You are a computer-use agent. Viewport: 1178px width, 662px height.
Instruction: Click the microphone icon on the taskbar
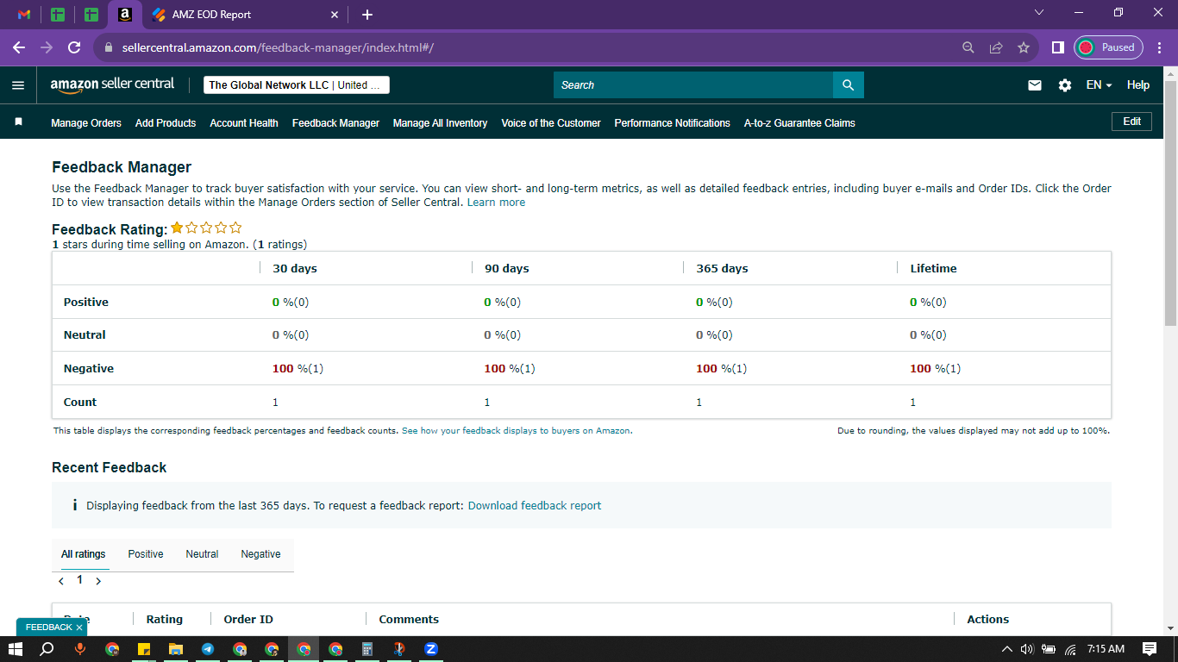(x=80, y=649)
